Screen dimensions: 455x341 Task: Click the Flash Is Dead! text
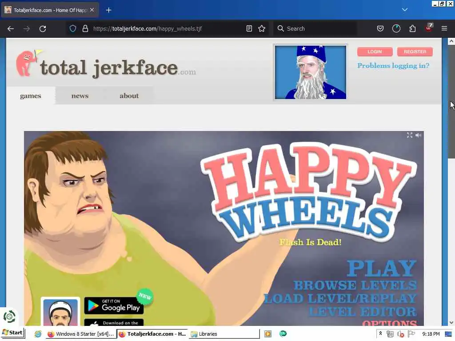(310, 242)
